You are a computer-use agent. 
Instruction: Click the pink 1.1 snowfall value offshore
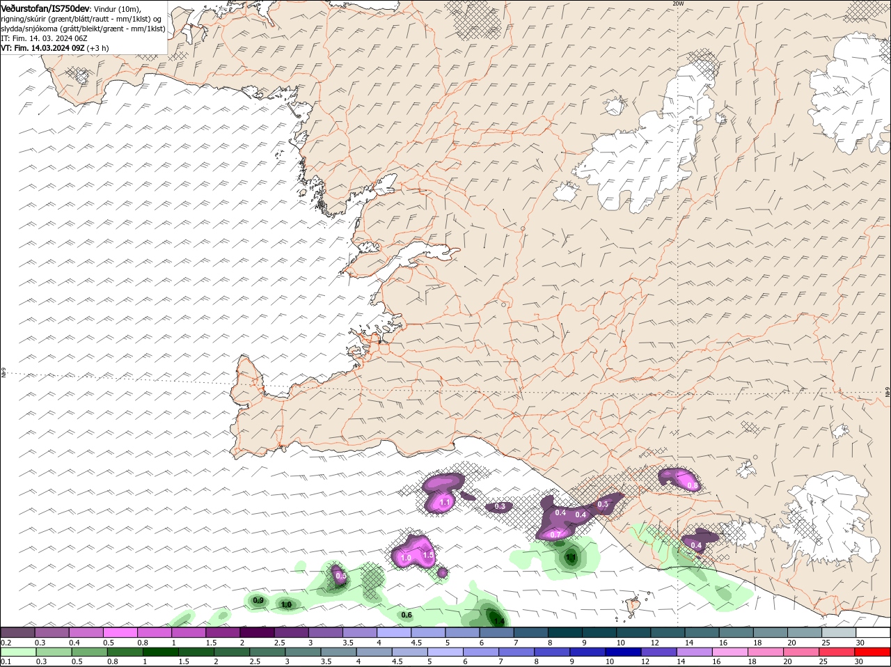445,501
